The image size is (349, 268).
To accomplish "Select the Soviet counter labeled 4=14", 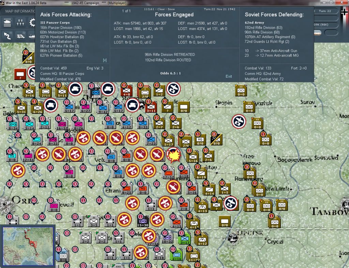I will tap(209, 189).
